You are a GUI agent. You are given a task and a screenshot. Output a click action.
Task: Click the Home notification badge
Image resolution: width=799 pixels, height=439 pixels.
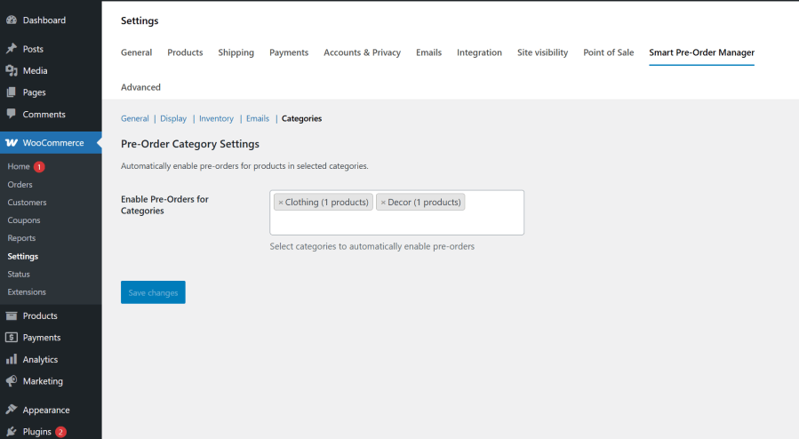pyautogui.click(x=39, y=166)
